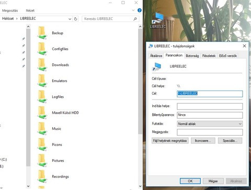Switch to the Általános tab

tap(156, 55)
